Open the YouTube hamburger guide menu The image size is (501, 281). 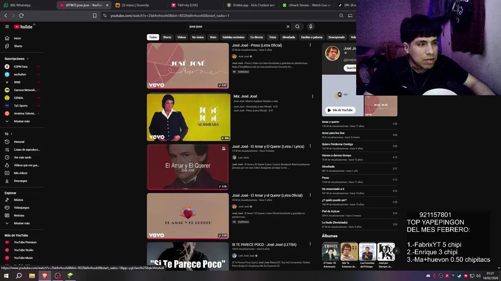point(7,27)
